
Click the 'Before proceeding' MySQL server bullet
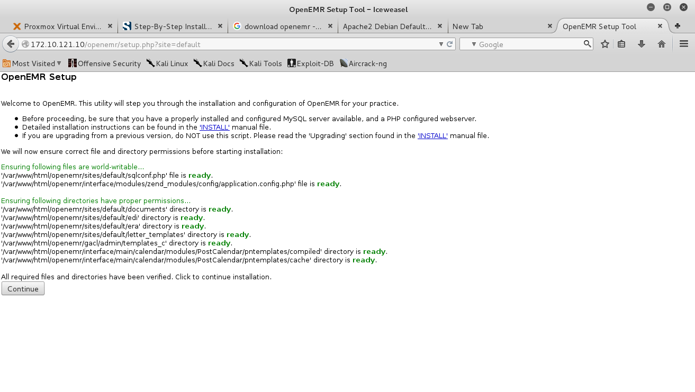point(249,118)
